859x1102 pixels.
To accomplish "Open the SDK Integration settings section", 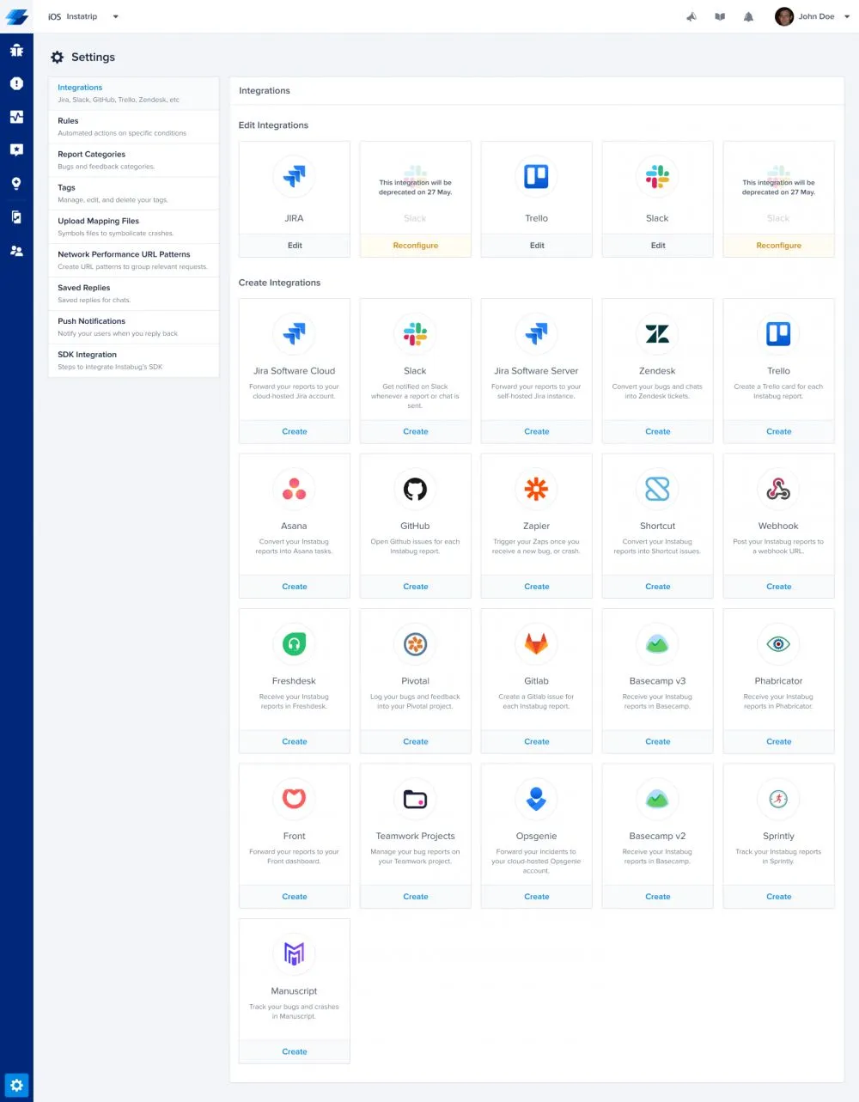I will pos(133,361).
